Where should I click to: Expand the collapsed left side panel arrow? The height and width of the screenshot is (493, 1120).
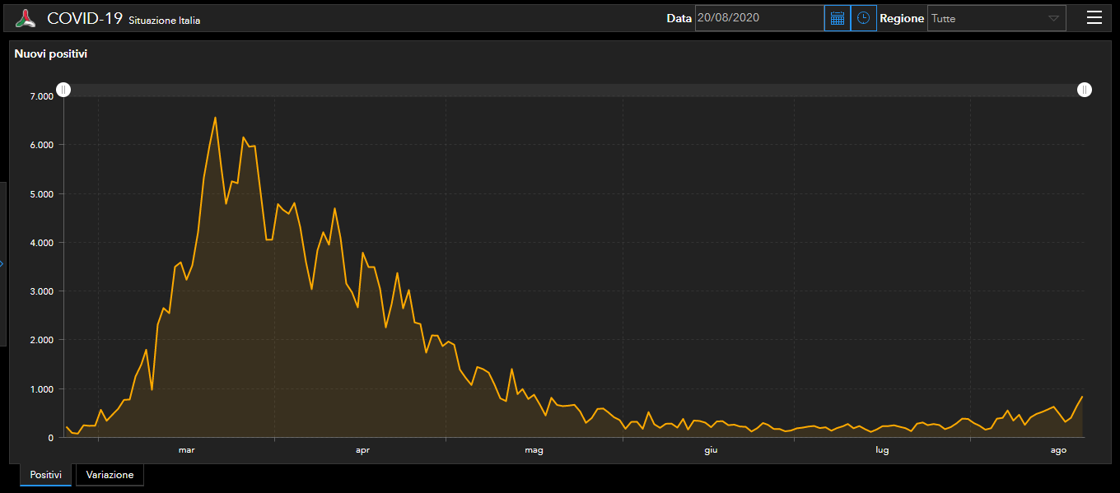pos(2,263)
